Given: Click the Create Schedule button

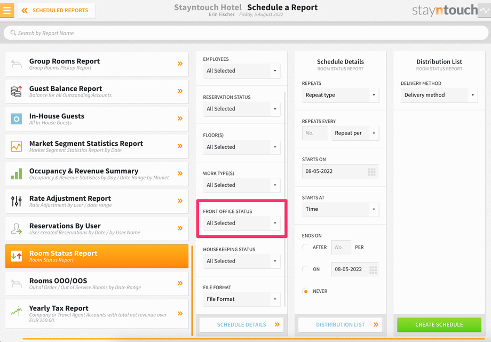Looking at the screenshot, I should coord(439,325).
